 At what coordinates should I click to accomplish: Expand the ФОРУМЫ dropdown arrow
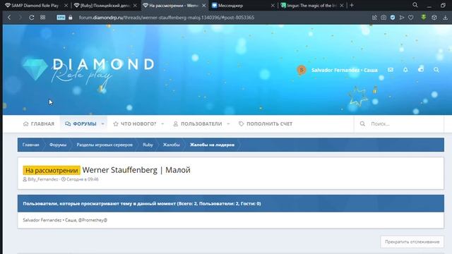pyautogui.click(x=102, y=124)
